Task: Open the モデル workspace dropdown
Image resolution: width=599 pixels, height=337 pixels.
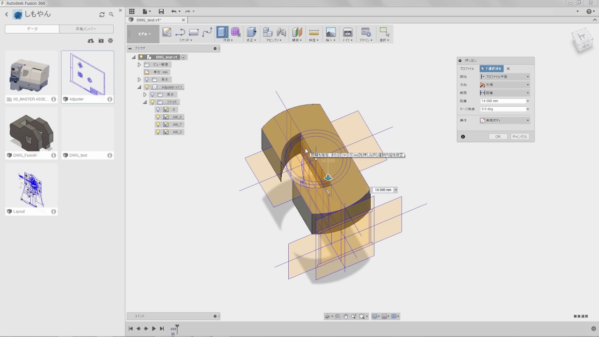Action: point(144,34)
